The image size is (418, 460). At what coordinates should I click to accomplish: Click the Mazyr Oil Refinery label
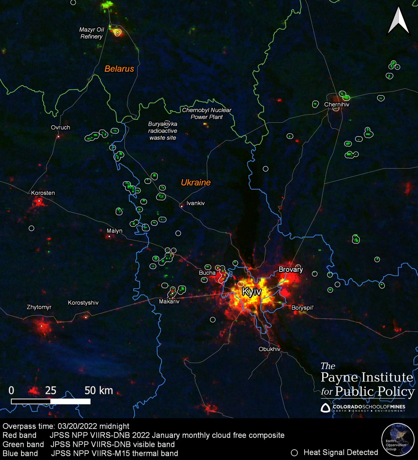(91, 33)
